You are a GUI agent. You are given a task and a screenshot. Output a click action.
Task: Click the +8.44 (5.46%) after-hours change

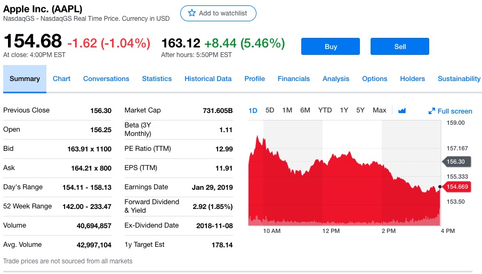pyautogui.click(x=245, y=43)
